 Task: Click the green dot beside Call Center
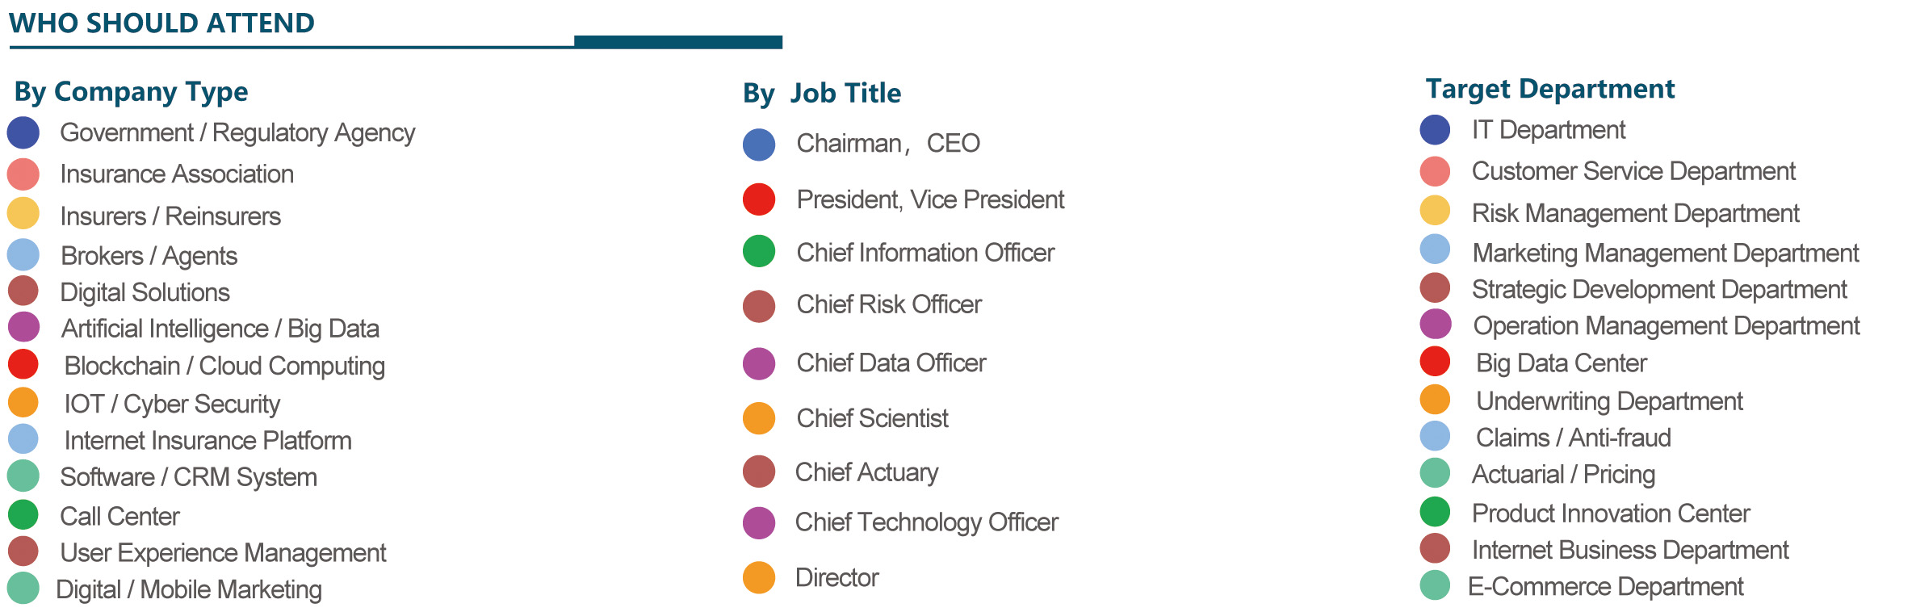(23, 515)
